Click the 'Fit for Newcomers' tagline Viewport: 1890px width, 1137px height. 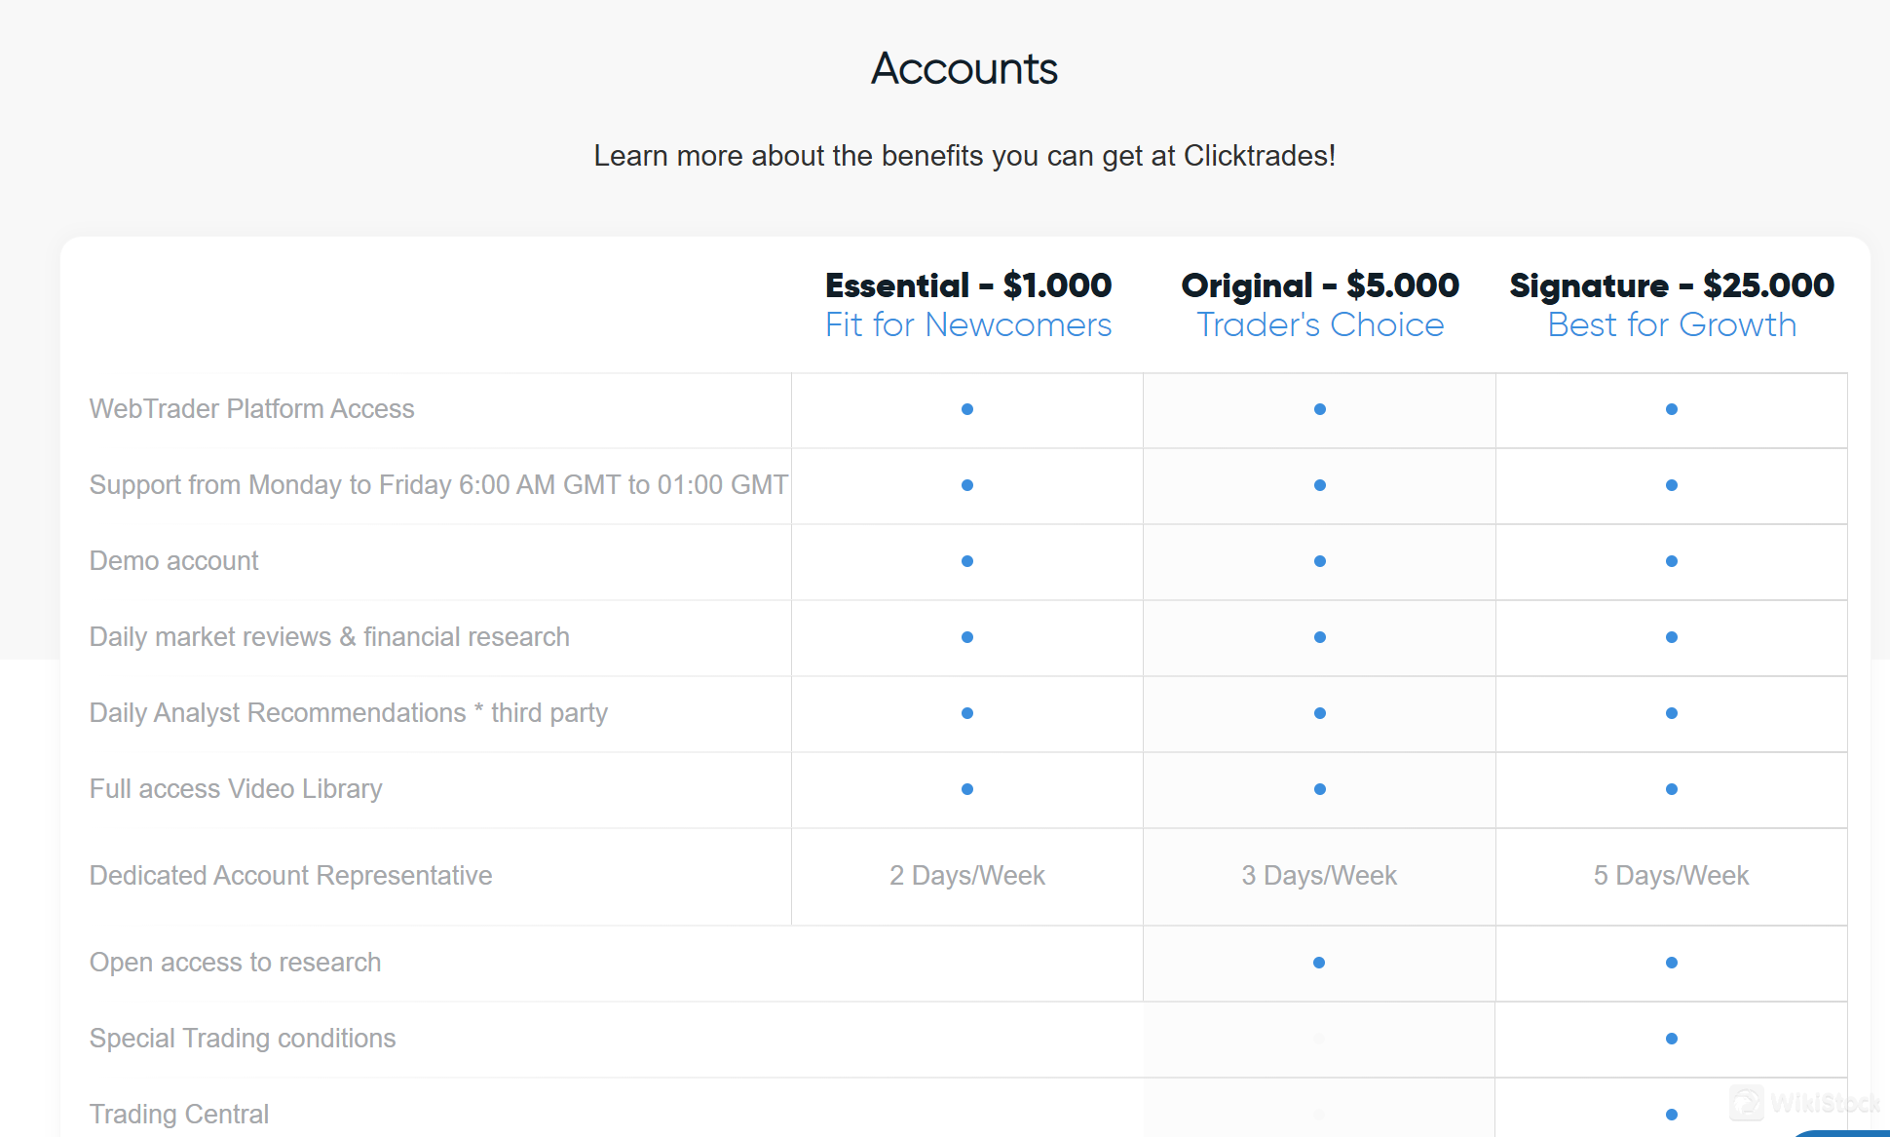(968, 324)
